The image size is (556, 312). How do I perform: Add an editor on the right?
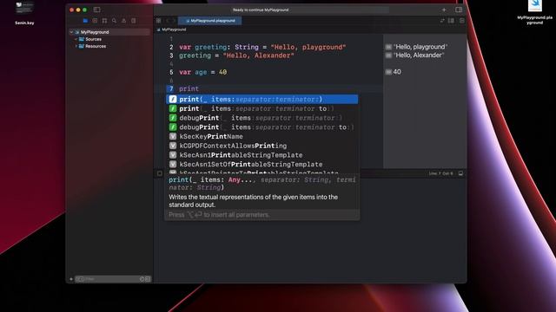461,21
